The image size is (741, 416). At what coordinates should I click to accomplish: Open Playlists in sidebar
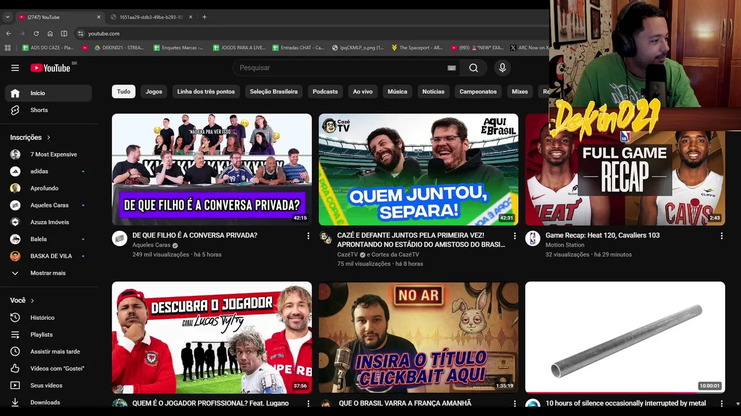click(x=49, y=334)
